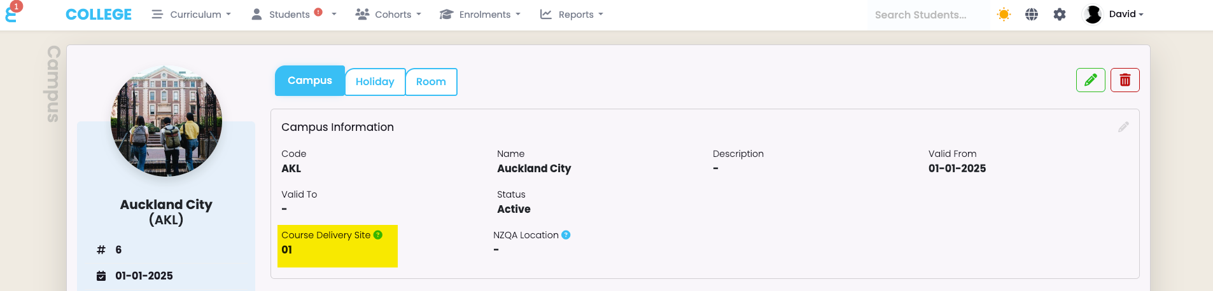
Task: Open the COLLEGE home link
Action: click(x=99, y=15)
